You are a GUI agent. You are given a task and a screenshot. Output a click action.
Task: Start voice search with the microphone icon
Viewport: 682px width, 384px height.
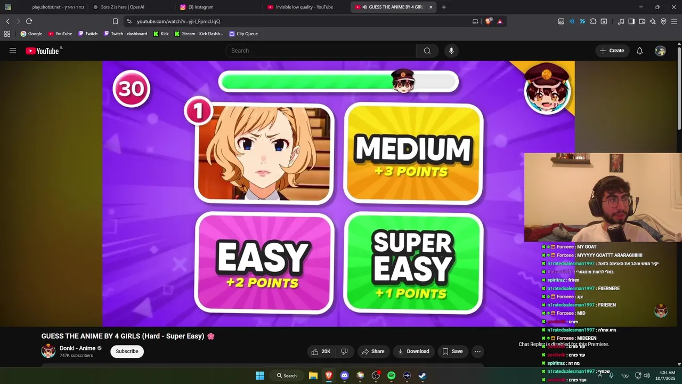coord(451,51)
